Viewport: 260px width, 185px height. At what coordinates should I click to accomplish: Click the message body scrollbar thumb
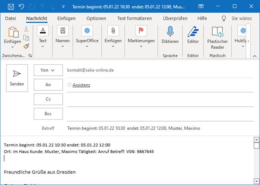click(256, 146)
